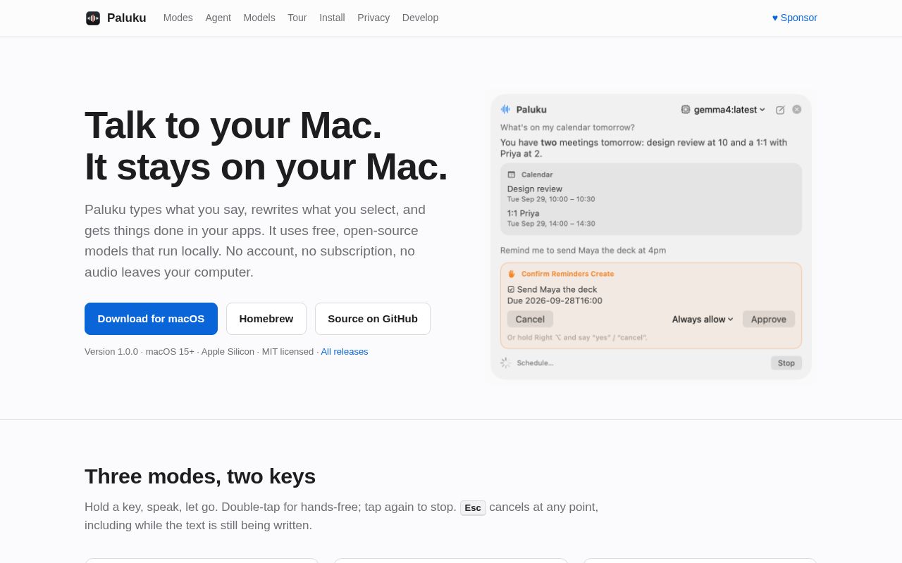
Task: Click the Schedule… status text
Action: click(x=535, y=363)
